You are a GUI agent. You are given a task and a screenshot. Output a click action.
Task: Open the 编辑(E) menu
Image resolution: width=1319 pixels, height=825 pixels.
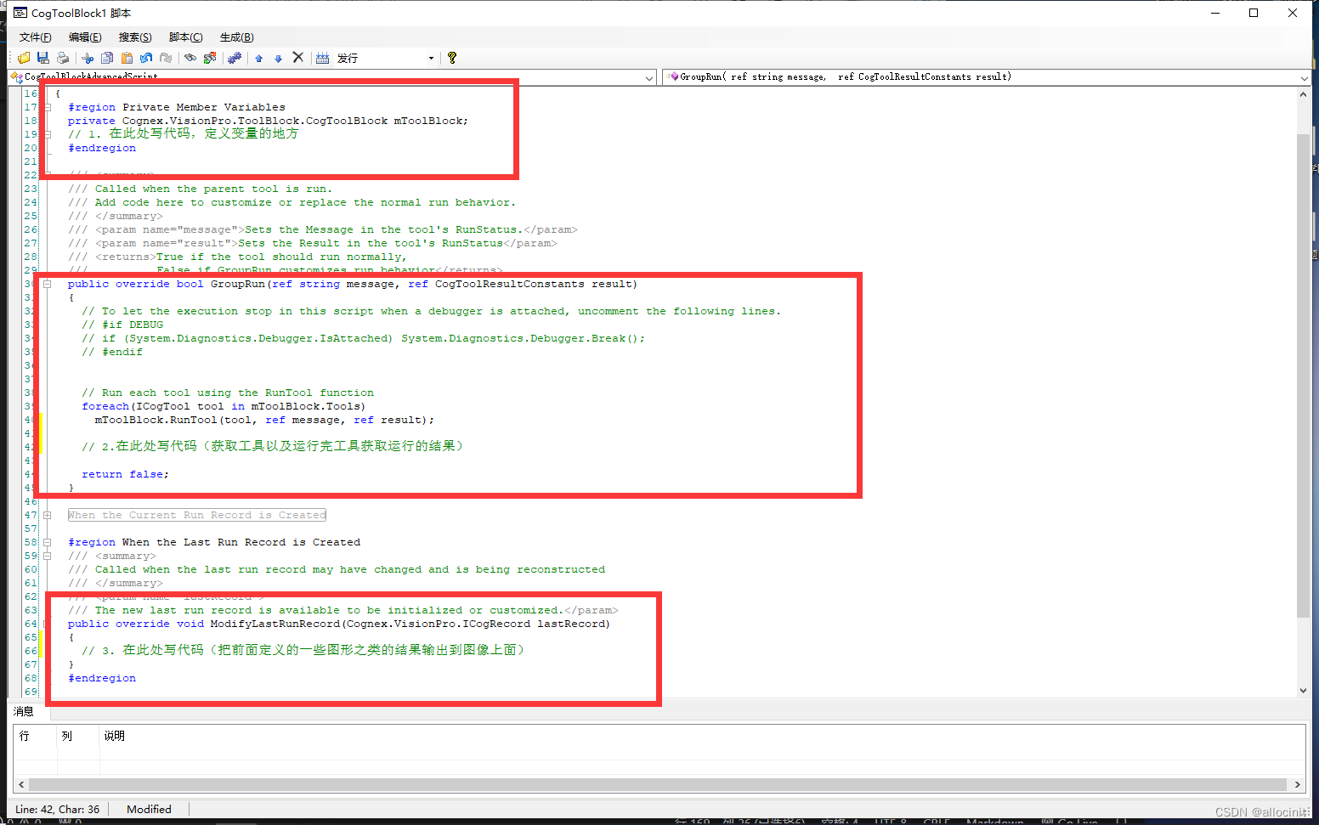click(x=85, y=37)
